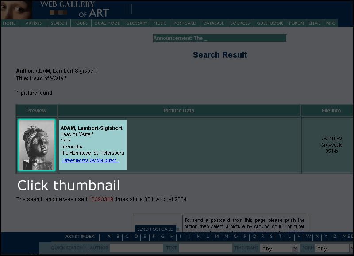Open the TOURS menu item
Viewport: 354px width, 256px height.
[81, 23]
